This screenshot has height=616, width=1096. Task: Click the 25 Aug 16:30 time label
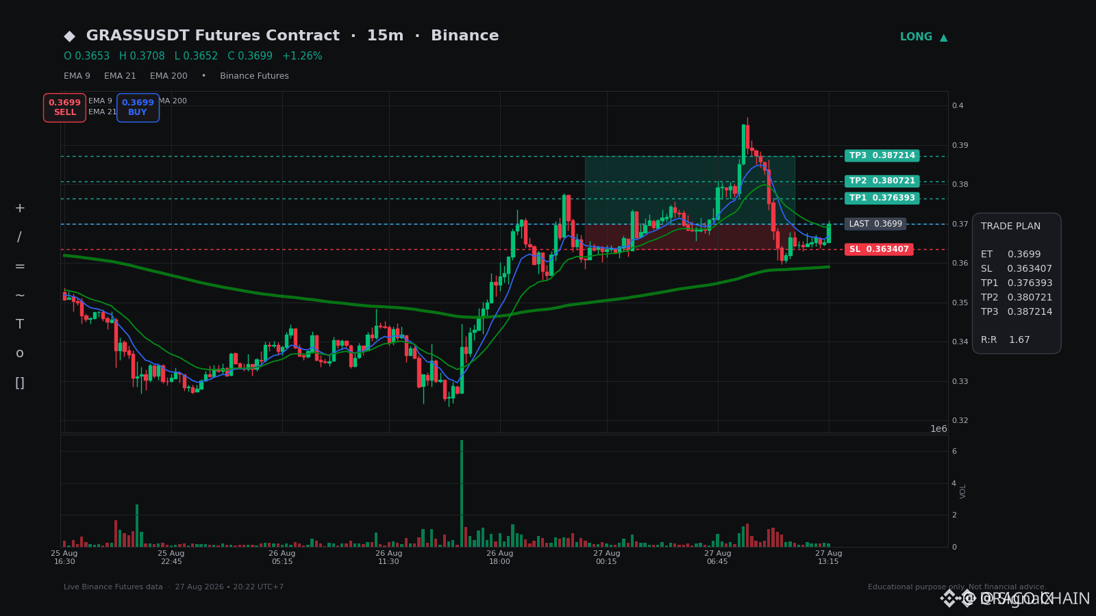click(x=64, y=557)
